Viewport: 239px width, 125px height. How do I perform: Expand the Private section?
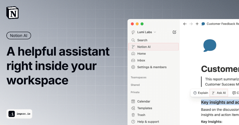tap(135, 92)
